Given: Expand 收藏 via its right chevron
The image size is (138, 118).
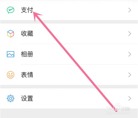Looking at the screenshot, I should click(x=129, y=34).
